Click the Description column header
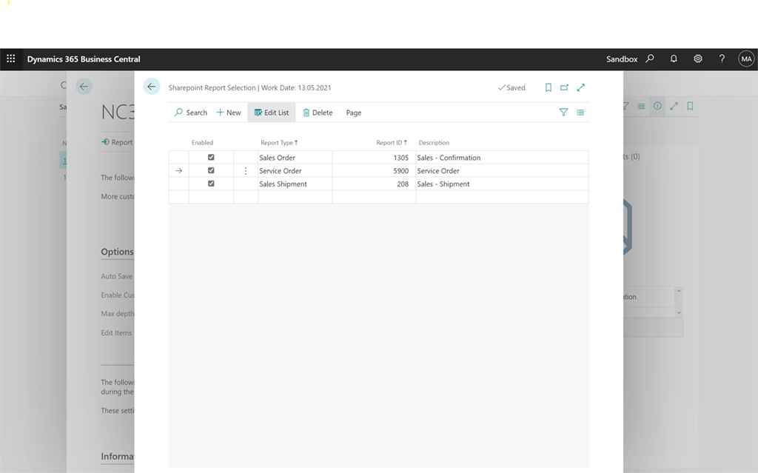The image size is (758, 473). [x=434, y=143]
